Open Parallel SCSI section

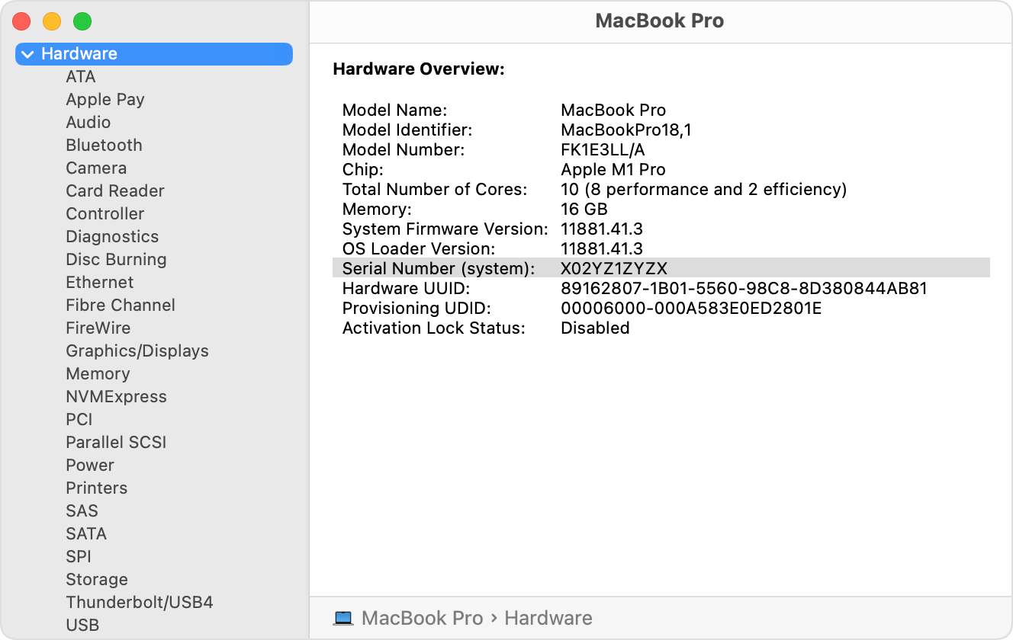116,443
